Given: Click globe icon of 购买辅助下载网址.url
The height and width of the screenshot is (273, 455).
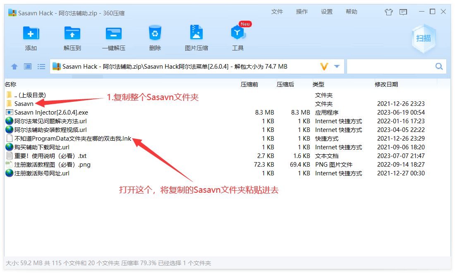Looking at the screenshot, I should tap(9, 147).
